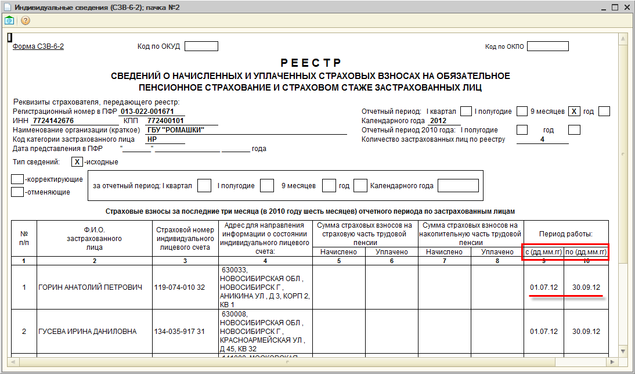
Task: Toggle the I полугодие reporting period box
Action: tap(522, 111)
